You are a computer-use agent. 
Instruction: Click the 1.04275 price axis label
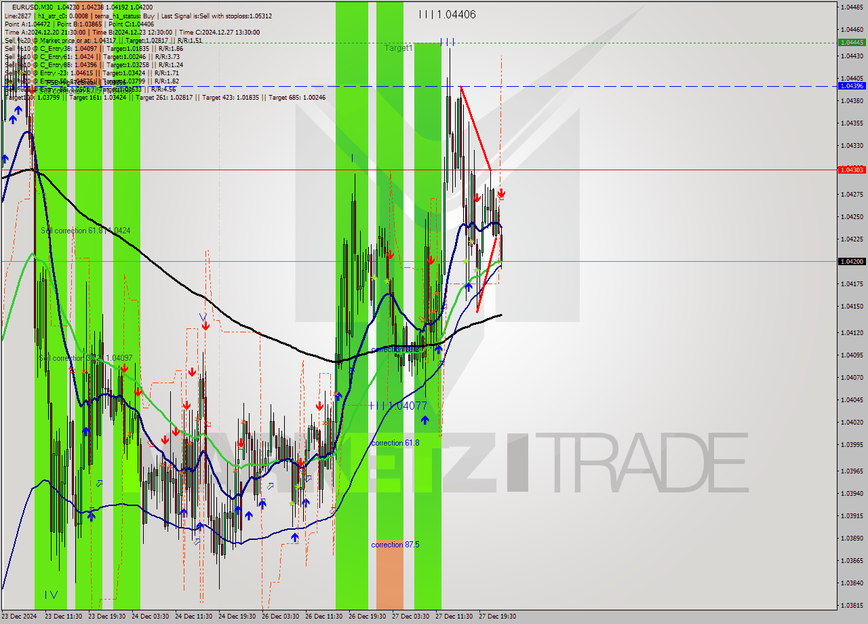[x=852, y=195]
